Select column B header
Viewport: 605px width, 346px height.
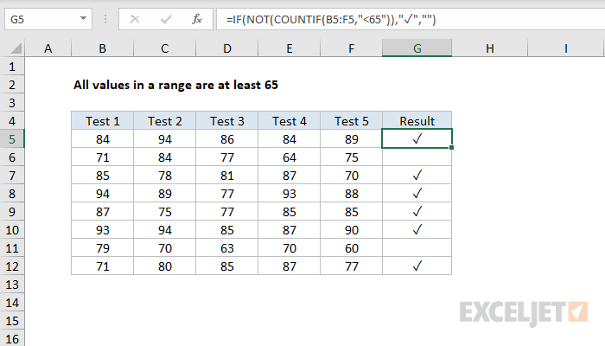[x=102, y=49]
